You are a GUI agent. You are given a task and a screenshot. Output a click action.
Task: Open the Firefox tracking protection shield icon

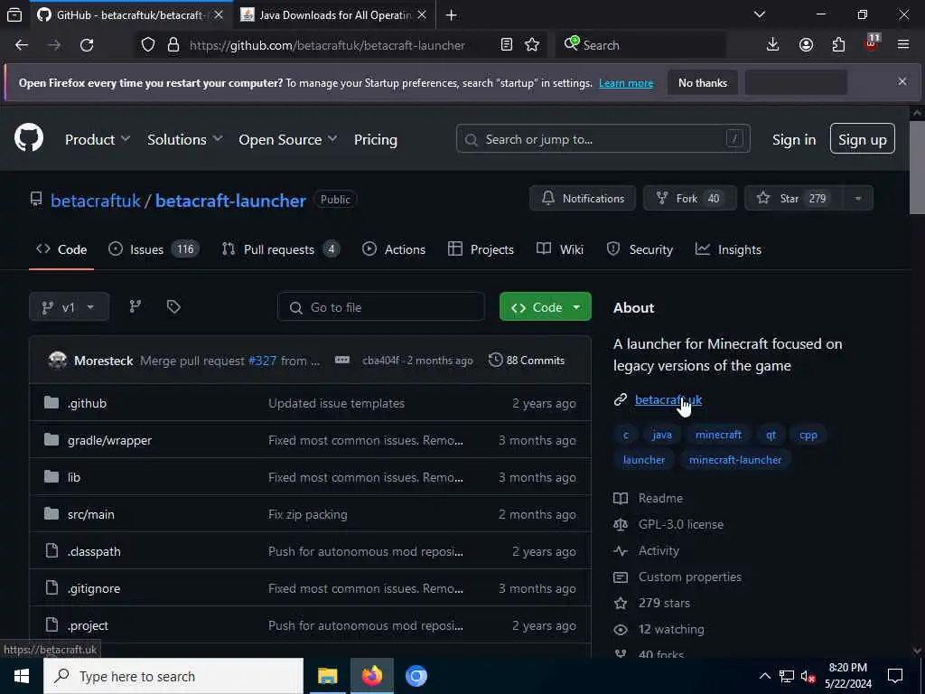tap(148, 45)
